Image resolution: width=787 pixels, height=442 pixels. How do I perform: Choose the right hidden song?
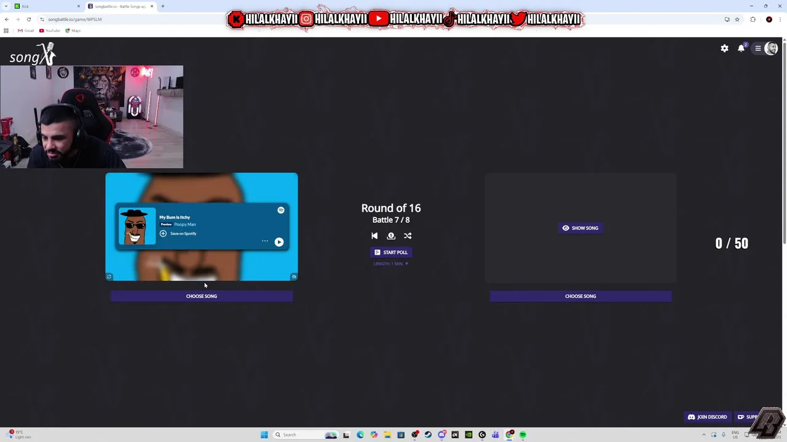pyautogui.click(x=580, y=296)
